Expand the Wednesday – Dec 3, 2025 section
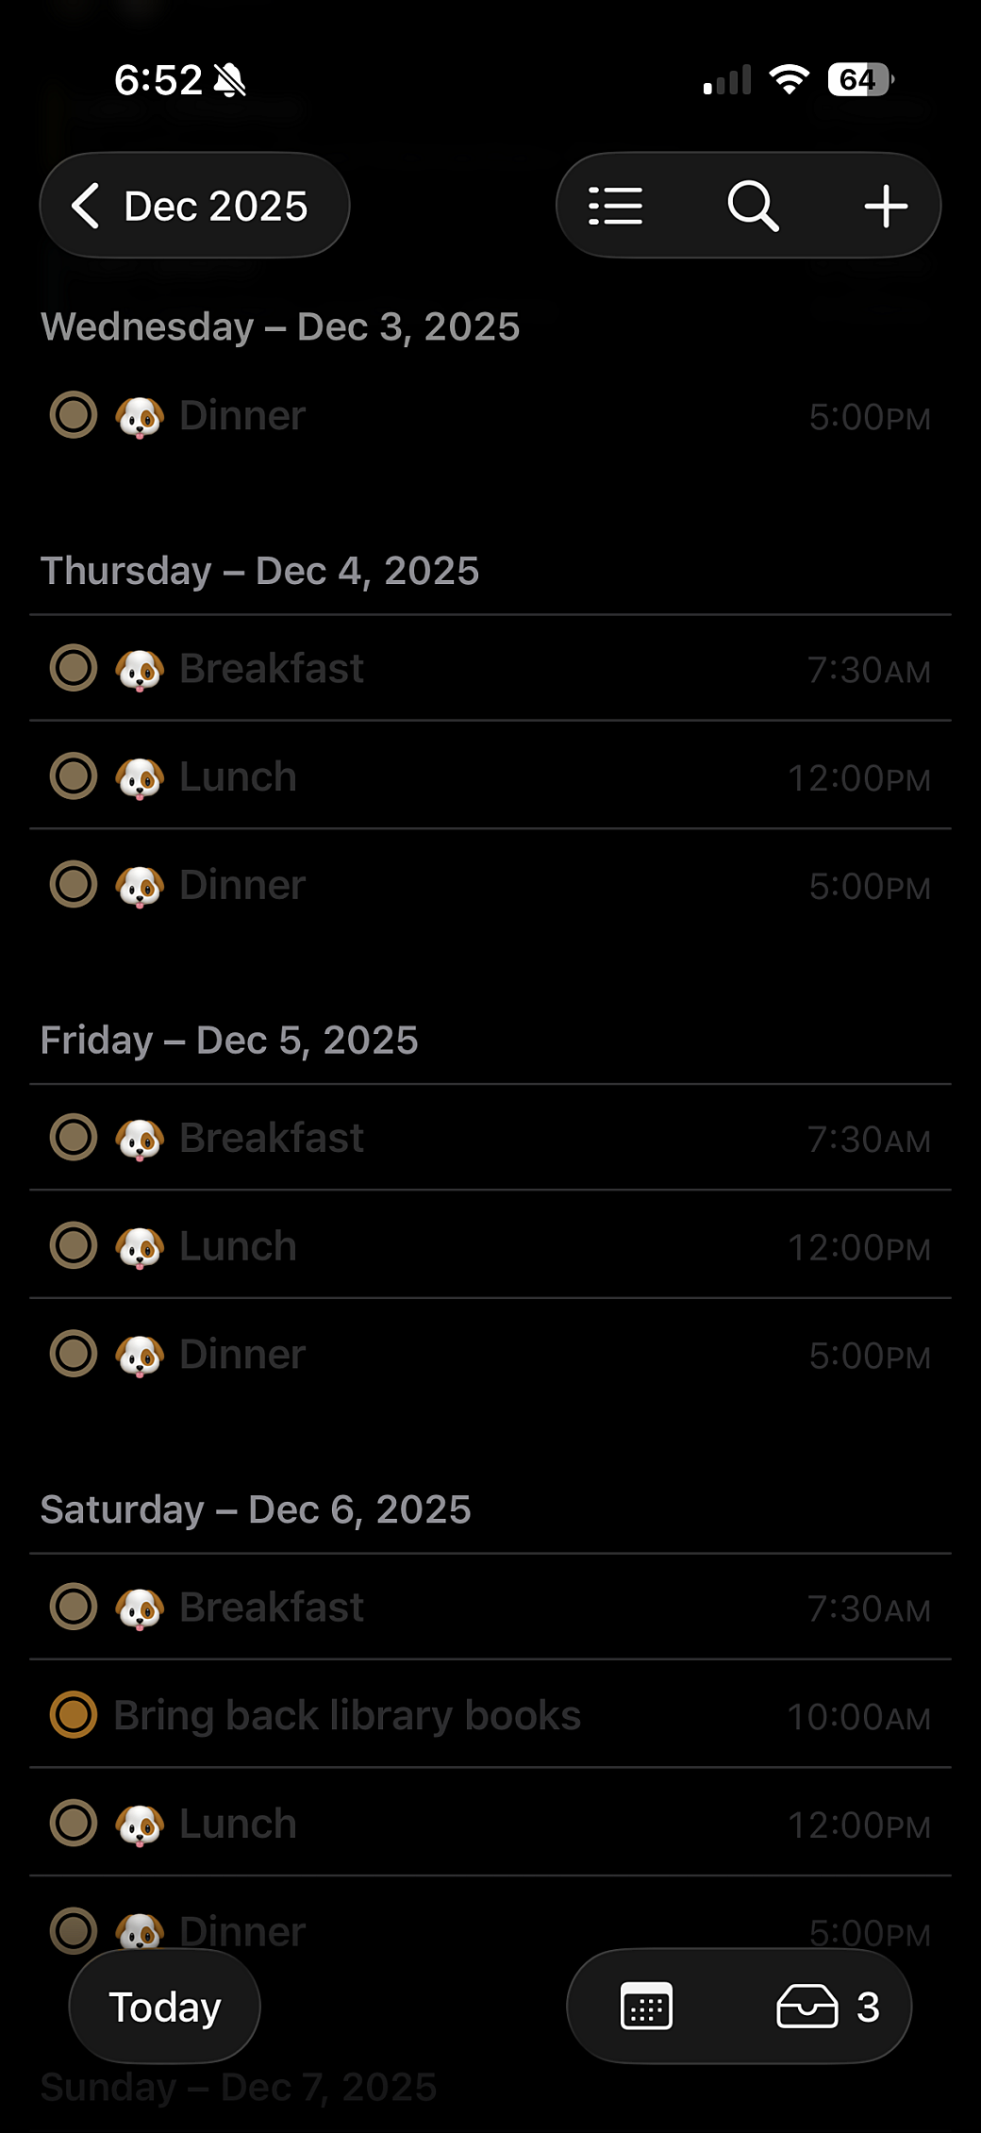Screen dimensions: 981x2133 280,327
